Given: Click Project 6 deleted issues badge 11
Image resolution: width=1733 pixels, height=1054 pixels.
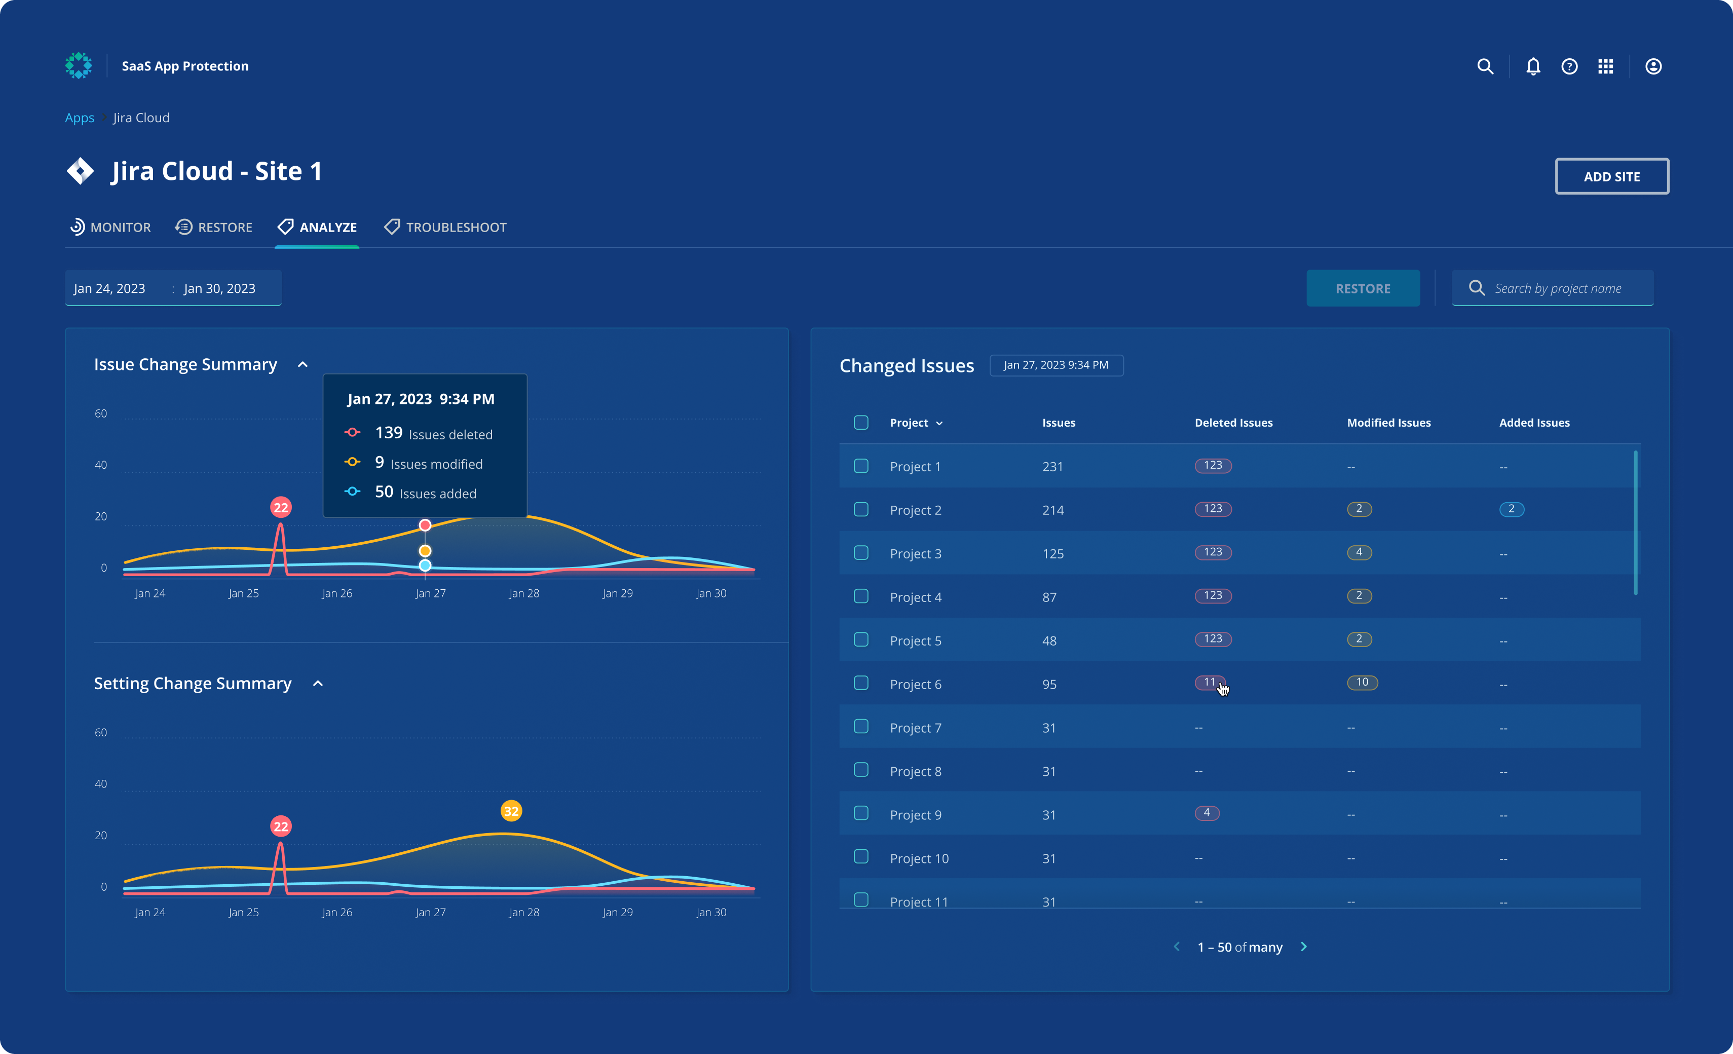Looking at the screenshot, I should coord(1209,683).
